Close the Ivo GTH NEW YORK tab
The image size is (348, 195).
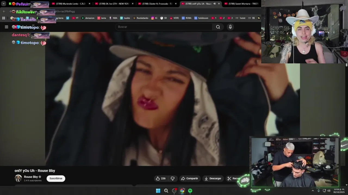point(132,4)
